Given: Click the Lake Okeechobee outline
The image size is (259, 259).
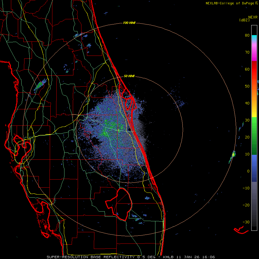Looking at the screenshot, I should click(x=119, y=204).
